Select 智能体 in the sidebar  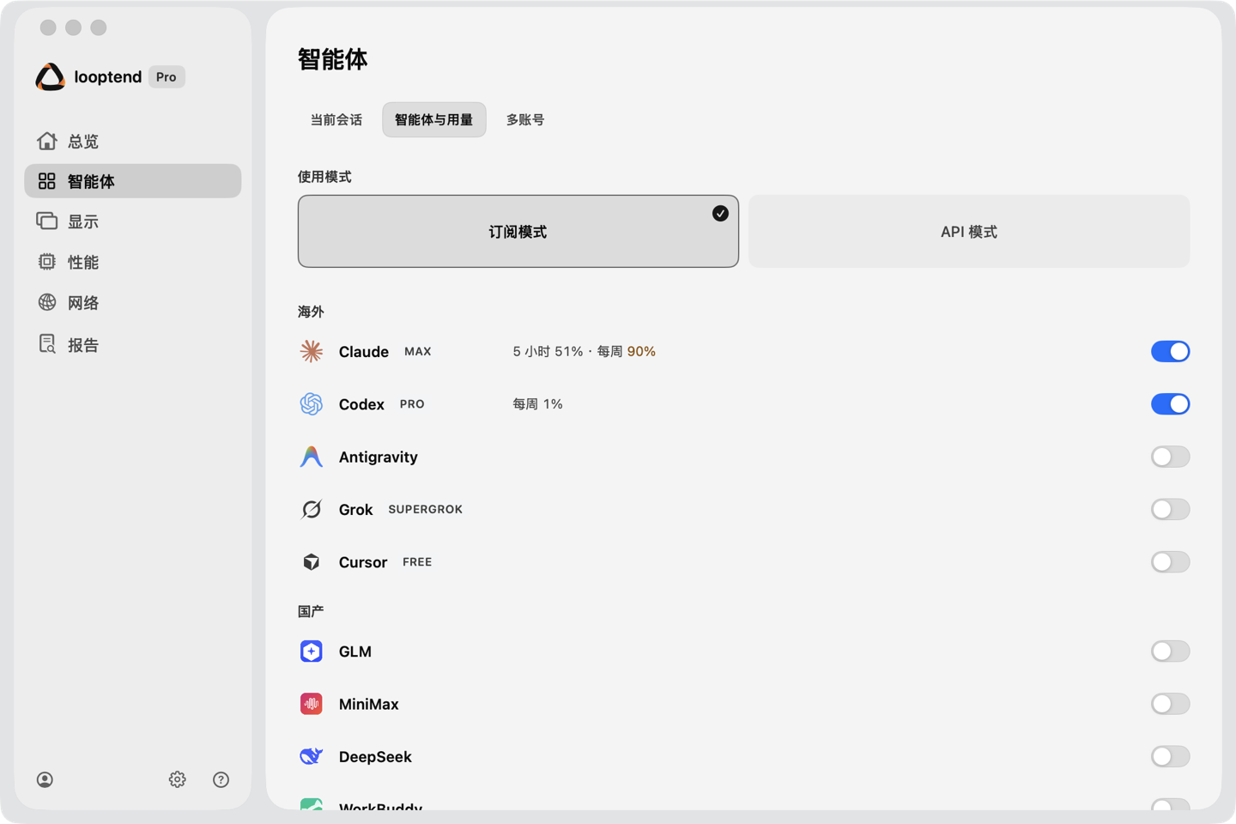coord(133,181)
